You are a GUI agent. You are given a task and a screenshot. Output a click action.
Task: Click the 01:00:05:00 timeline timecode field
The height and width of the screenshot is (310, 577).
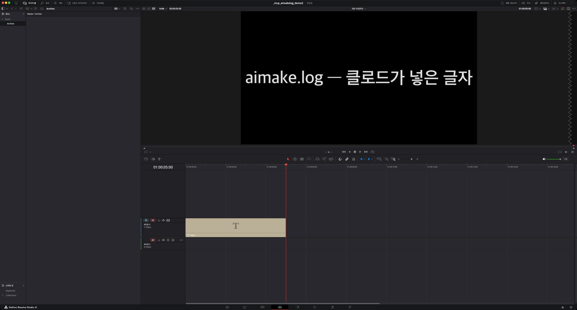[163, 167]
